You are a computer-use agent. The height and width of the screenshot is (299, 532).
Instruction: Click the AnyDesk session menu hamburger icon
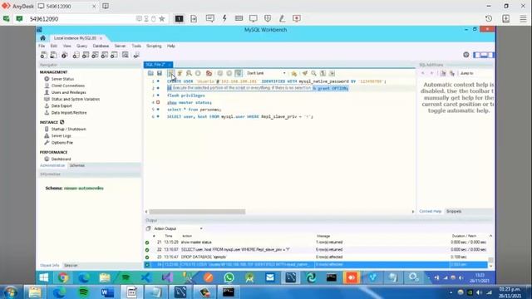click(x=523, y=18)
